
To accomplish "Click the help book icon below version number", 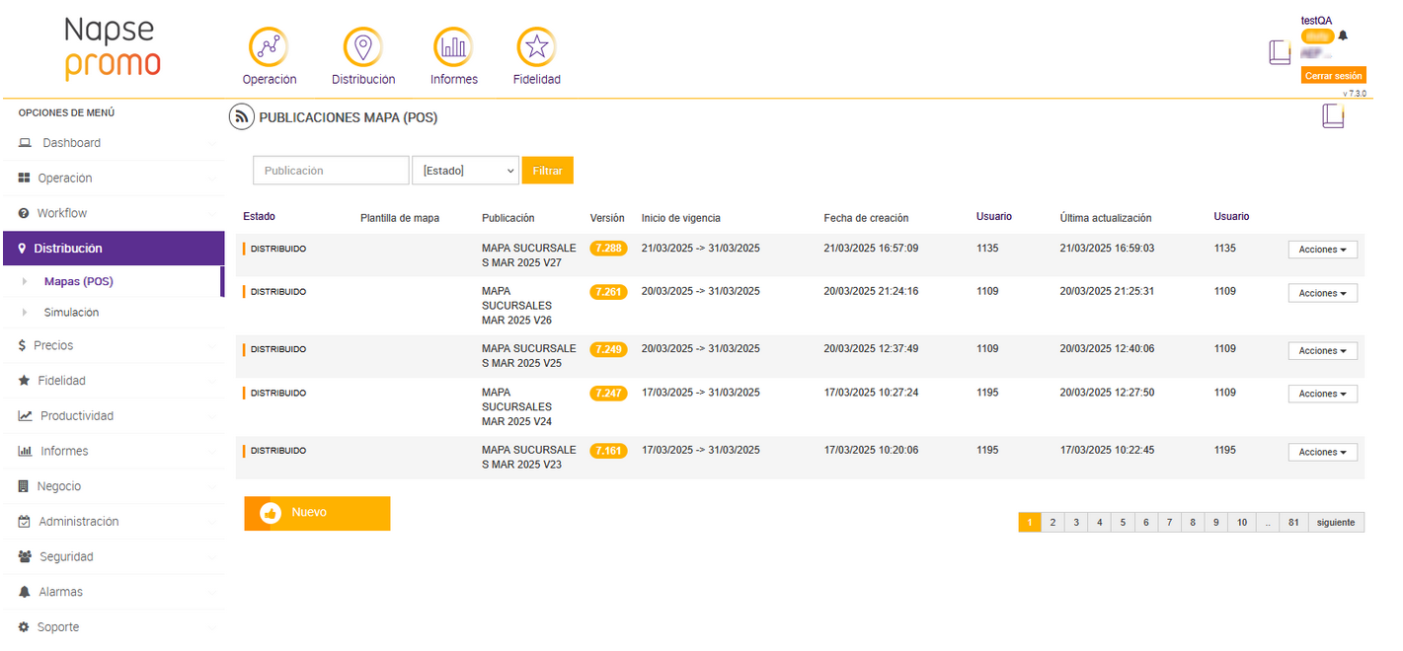I will [x=1333, y=116].
